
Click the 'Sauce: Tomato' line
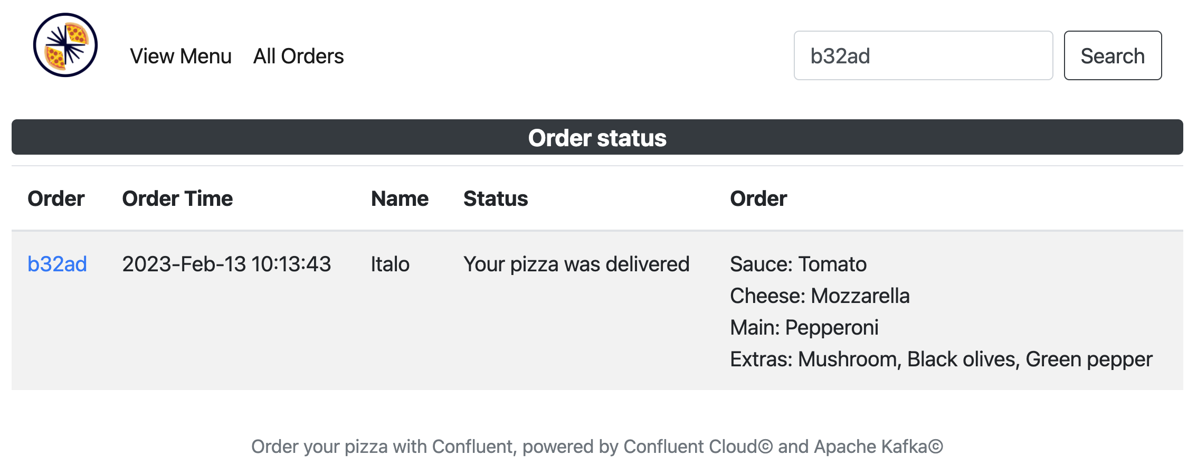point(798,264)
